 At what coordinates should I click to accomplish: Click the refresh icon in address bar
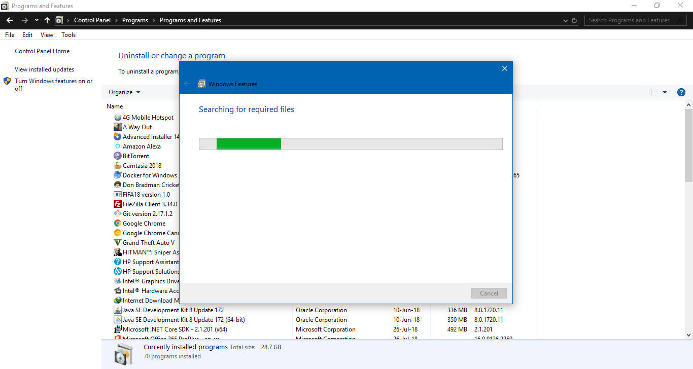click(x=574, y=21)
